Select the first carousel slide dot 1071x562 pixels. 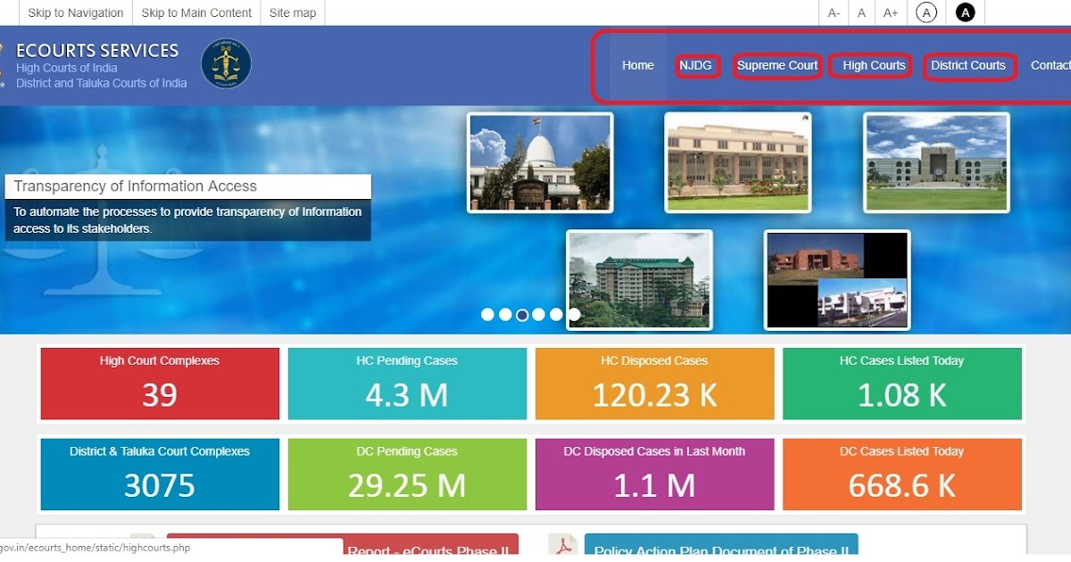coord(487,314)
